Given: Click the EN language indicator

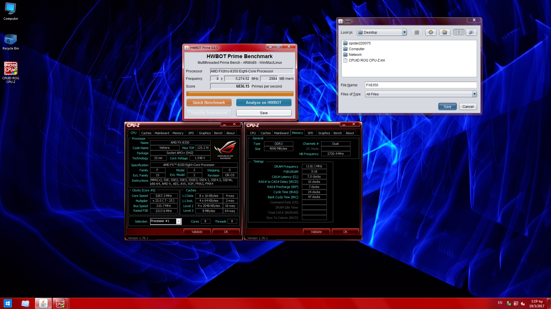Looking at the screenshot, I should (500, 303).
